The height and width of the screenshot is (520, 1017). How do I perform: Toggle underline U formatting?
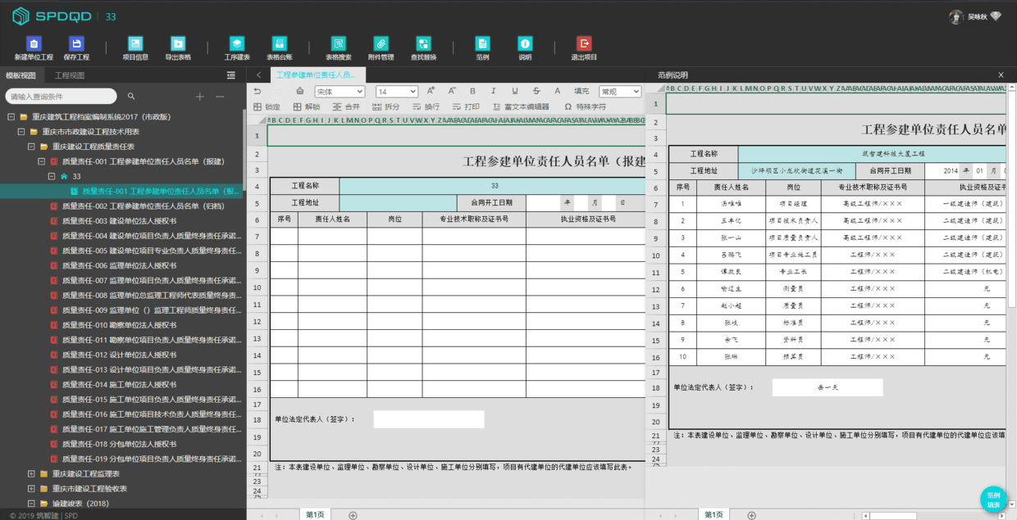point(515,91)
